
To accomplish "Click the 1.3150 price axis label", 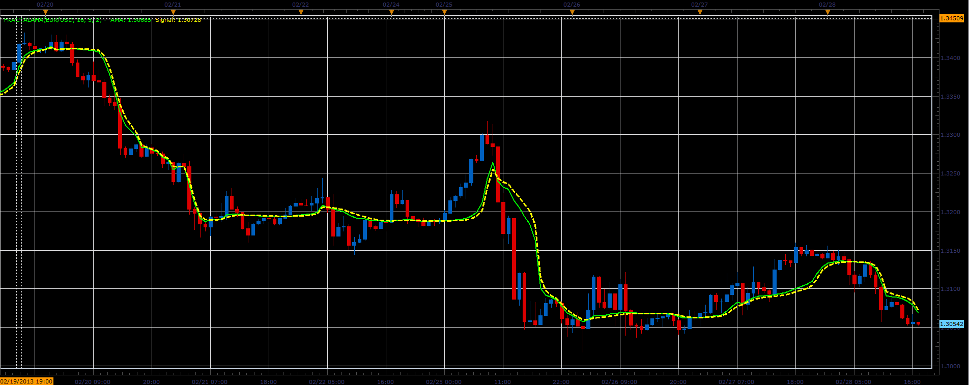I will (951, 251).
